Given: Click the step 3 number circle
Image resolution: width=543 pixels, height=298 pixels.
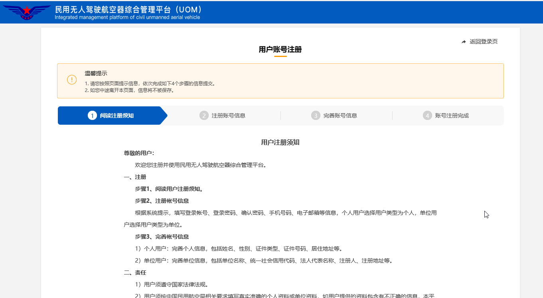Looking at the screenshot, I should [316, 116].
